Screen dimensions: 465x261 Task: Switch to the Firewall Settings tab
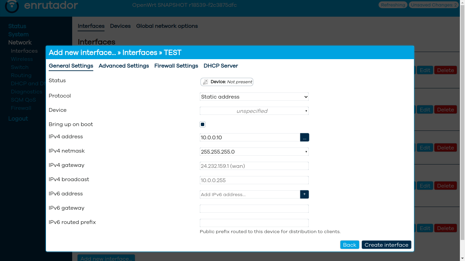tap(176, 66)
